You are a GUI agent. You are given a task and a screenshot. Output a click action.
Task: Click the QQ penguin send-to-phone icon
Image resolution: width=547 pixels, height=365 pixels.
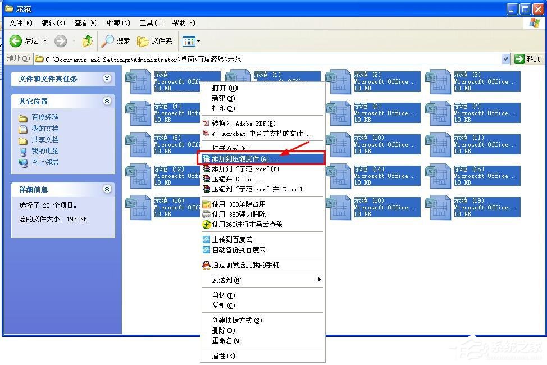206,264
